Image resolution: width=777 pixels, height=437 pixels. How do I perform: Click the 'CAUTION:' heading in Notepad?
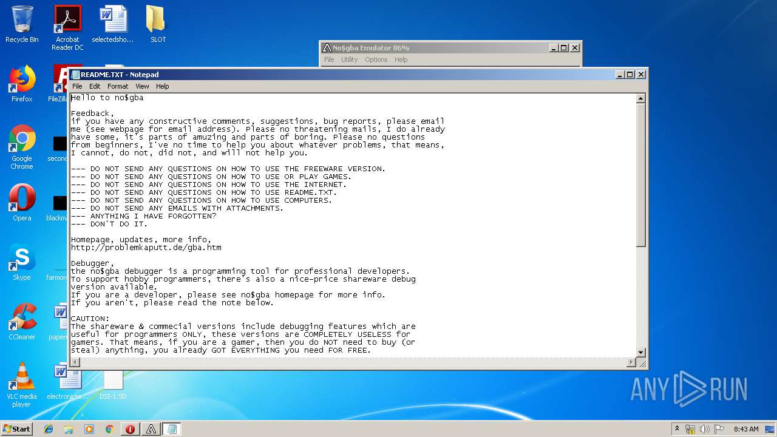coord(90,319)
